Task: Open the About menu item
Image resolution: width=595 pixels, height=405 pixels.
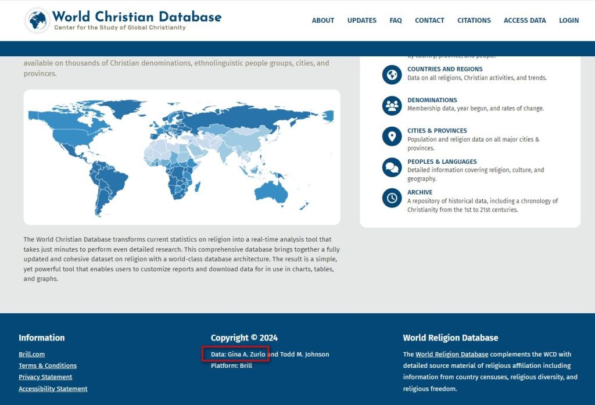Action: click(x=323, y=20)
